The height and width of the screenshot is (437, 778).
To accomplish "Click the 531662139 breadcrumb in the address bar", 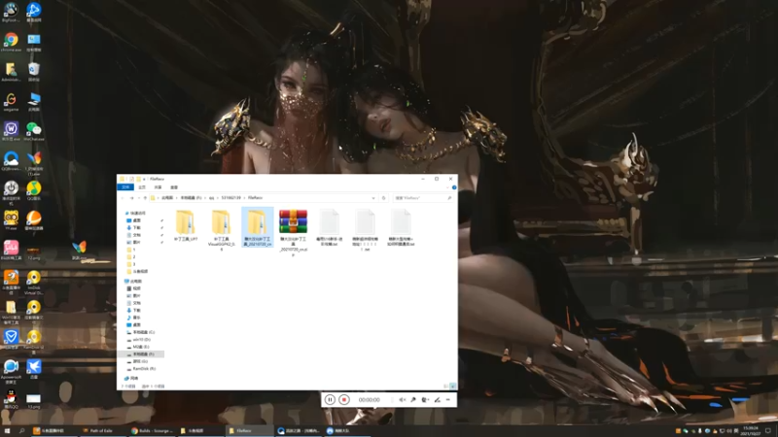I will click(x=230, y=198).
